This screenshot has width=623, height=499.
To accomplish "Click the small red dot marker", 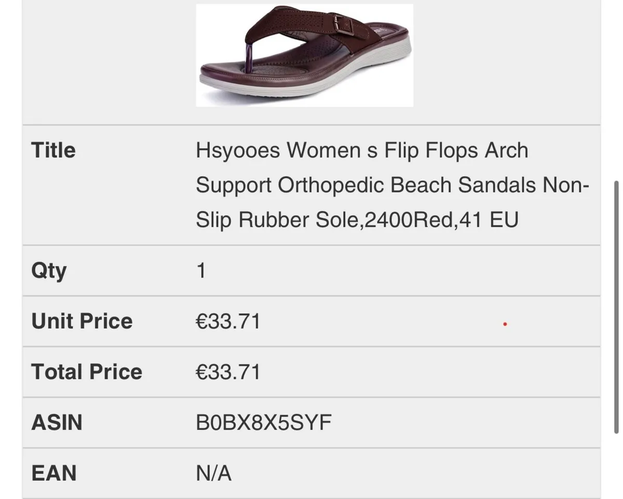I will click(505, 325).
